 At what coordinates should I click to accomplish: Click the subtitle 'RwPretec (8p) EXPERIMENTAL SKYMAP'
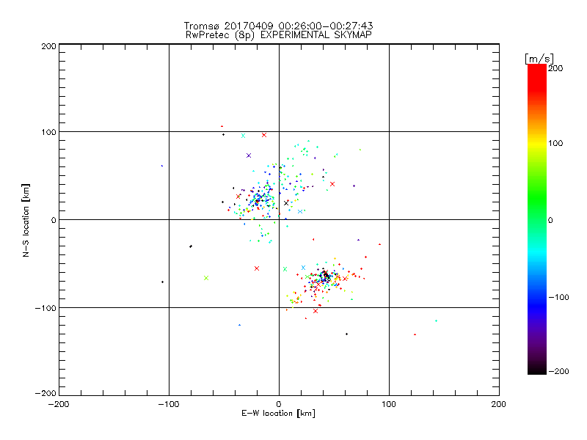(x=279, y=35)
